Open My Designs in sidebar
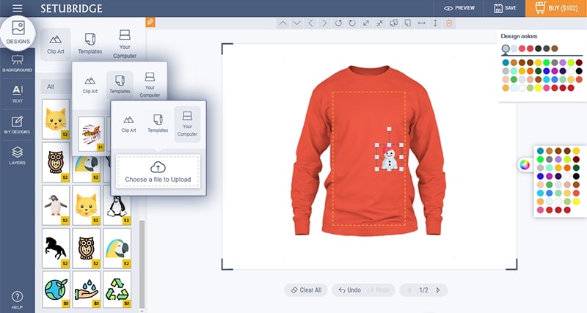 pos(17,125)
